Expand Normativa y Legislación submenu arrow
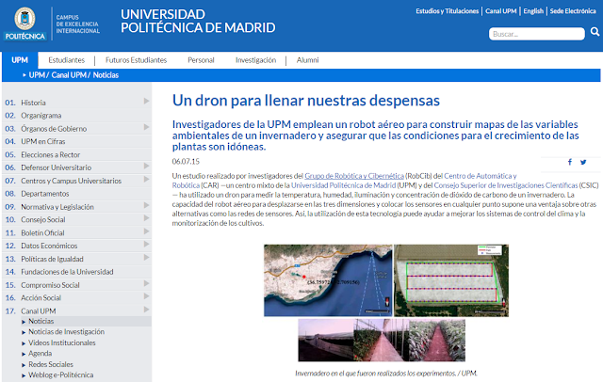 146,205
